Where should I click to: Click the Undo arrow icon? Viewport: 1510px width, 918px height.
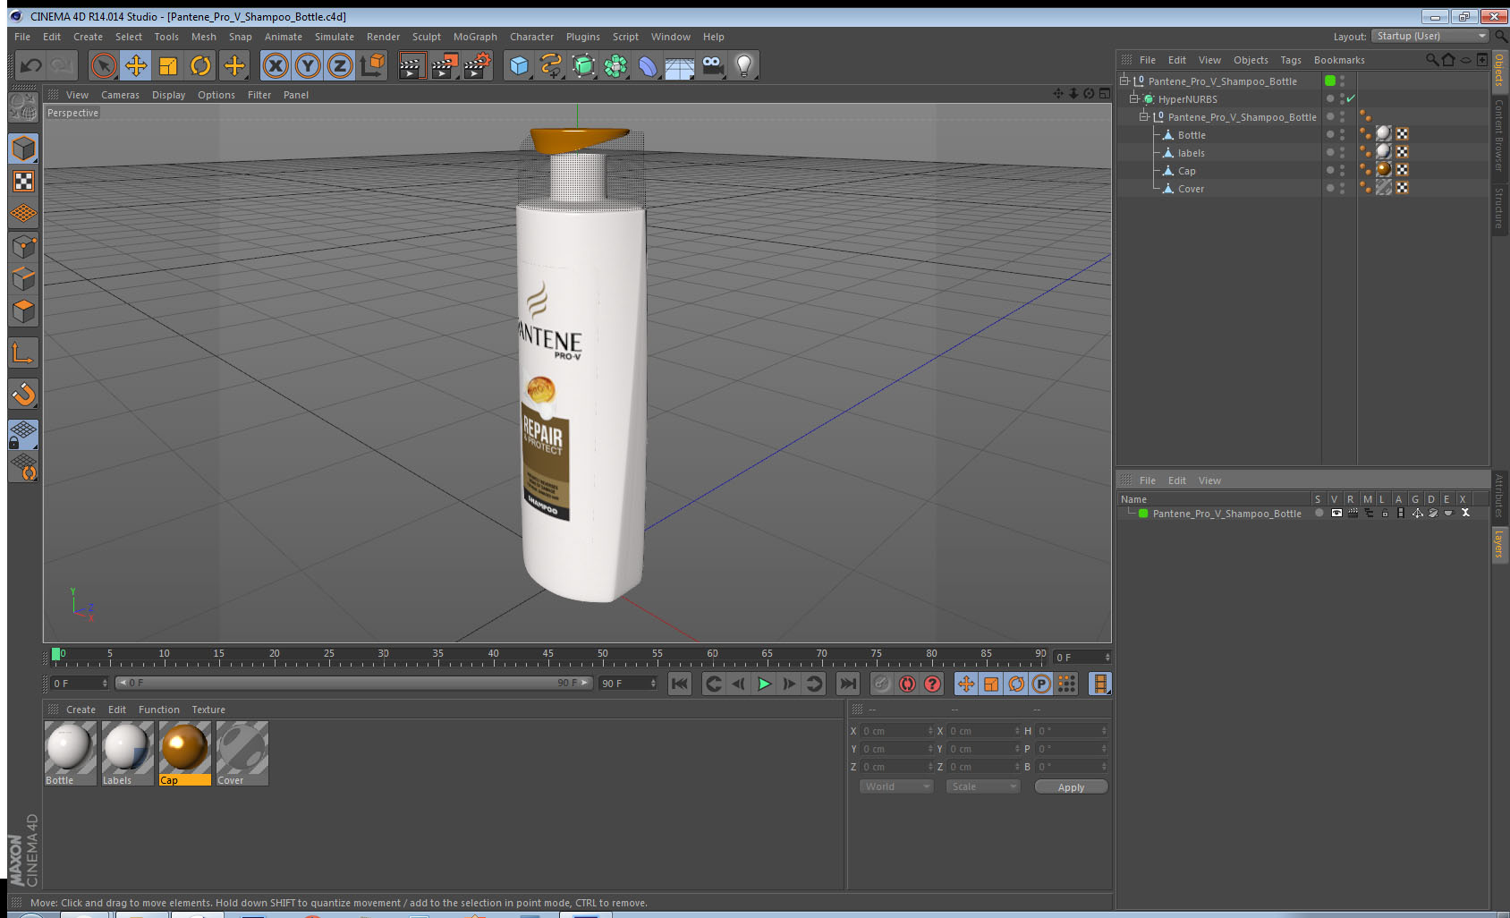[31, 65]
